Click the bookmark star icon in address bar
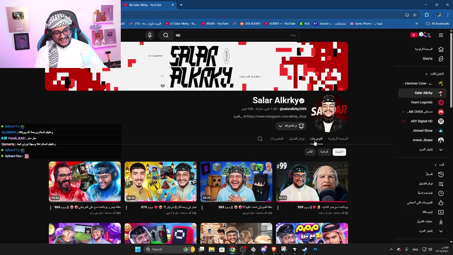 pyautogui.click(x=415, y=15)
